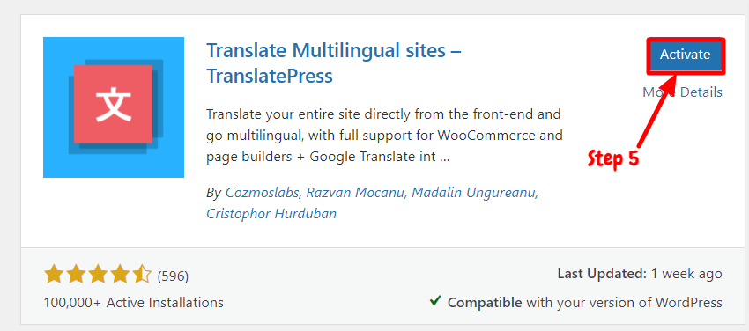Open the More Details link
This screenshot has width=749, height=331.
(682, 92)
